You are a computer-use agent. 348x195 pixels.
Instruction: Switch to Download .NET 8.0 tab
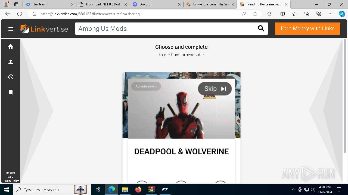(103, 4)
